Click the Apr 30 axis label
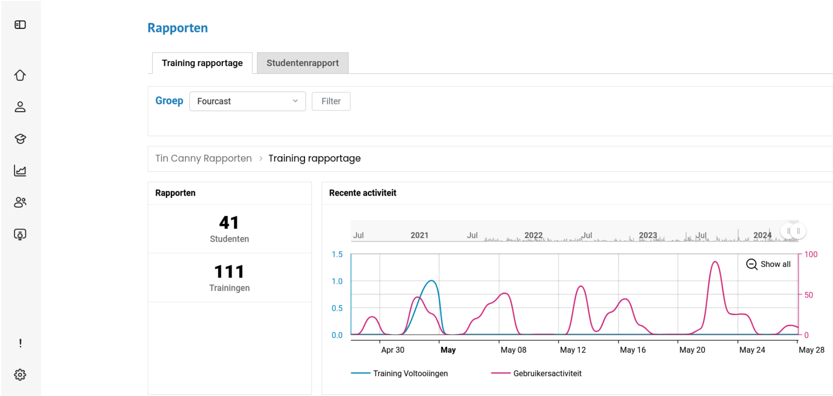 (x=393, y=350)
